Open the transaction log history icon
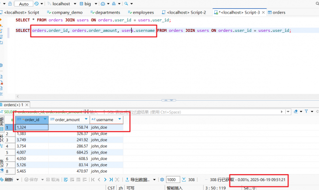 tap(37, 4)
